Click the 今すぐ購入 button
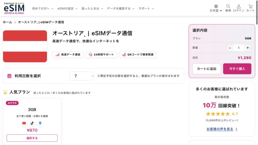The image size is (258, 145). click(237, 69)
